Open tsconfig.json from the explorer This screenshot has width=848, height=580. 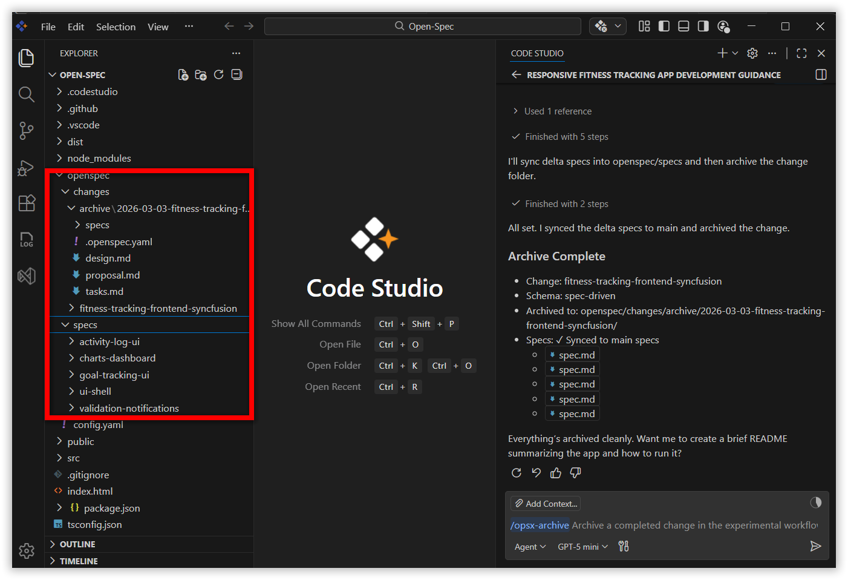[94, 525]
